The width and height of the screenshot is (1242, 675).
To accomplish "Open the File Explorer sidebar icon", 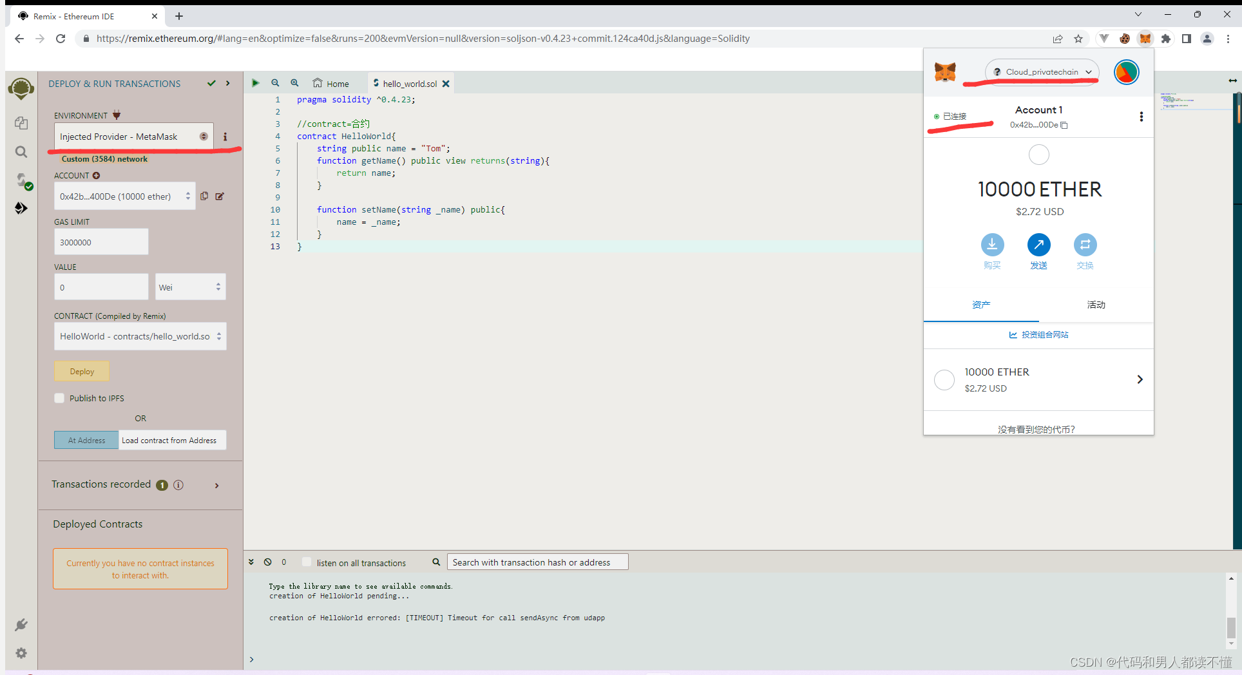I will click(21, 122).
